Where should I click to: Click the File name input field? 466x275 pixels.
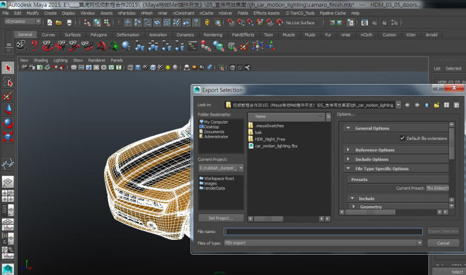323,231
